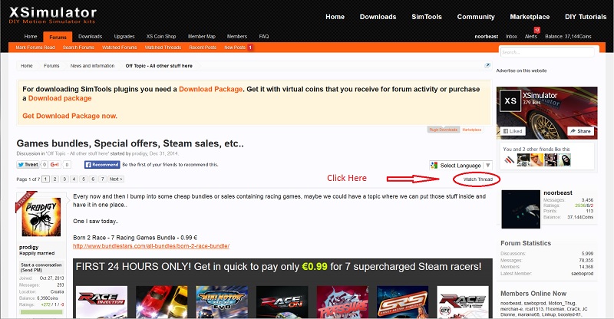The width and height of the screenshot is (614, 319).
Task: Click Search Forums link
Action: (x=79, y=48)
